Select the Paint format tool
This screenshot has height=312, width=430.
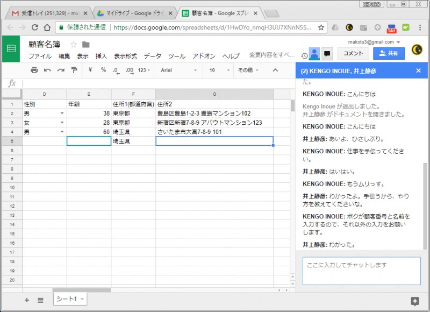coord(74,70)
